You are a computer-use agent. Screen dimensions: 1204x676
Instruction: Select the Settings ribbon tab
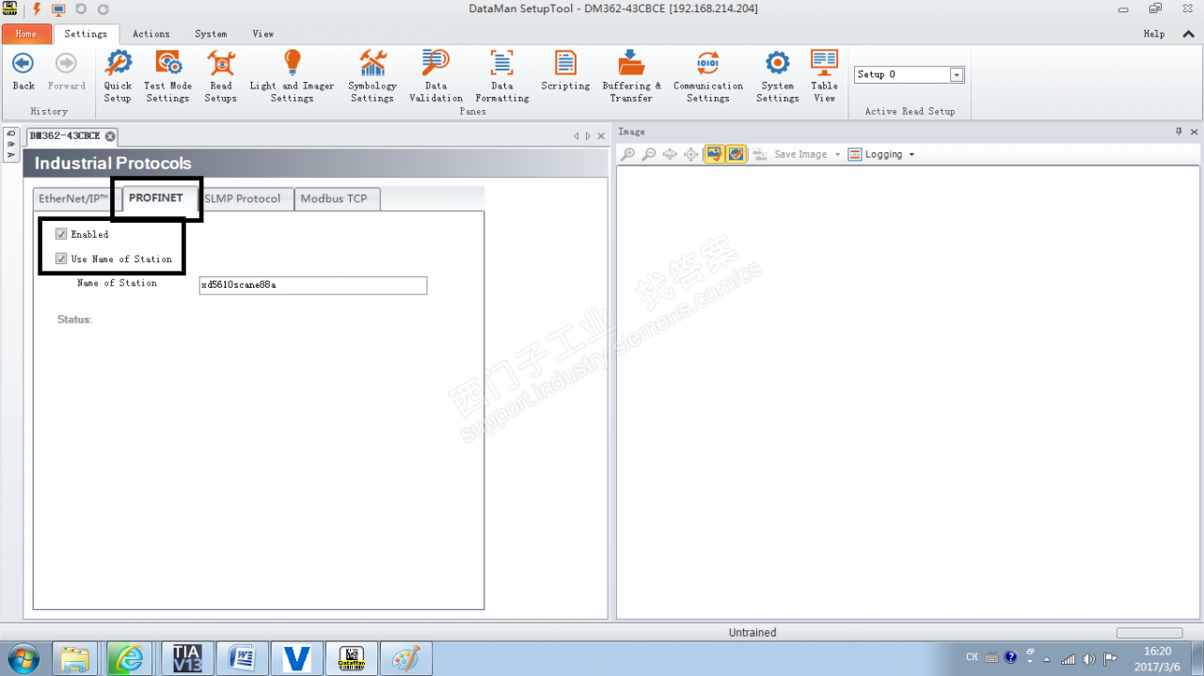[x=86, y=34]
